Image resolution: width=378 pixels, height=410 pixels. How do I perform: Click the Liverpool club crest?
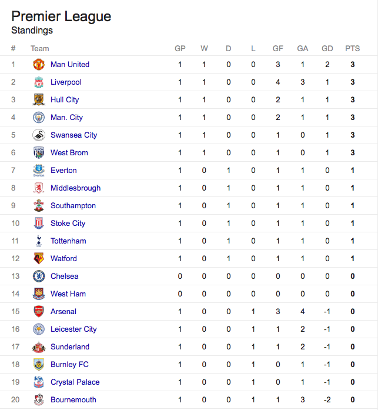click(x=39, y=82)
